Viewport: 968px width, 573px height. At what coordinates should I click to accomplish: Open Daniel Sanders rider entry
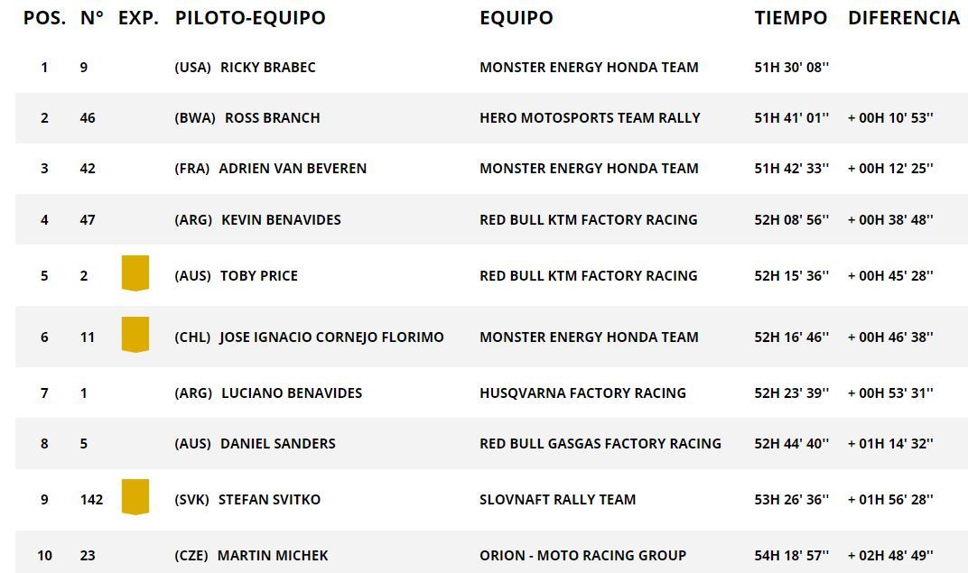pyautogui.click(x=277, y=444)
